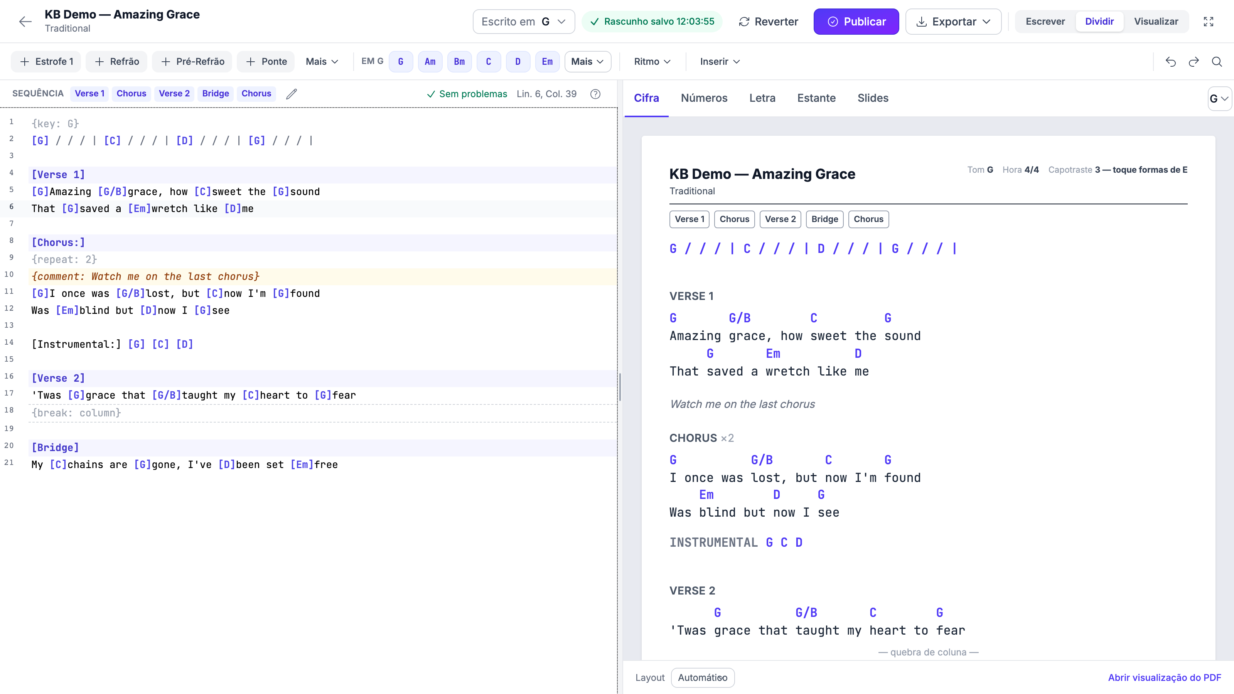
Task: Click the Reverter button
Action: (x=768, y=22)
